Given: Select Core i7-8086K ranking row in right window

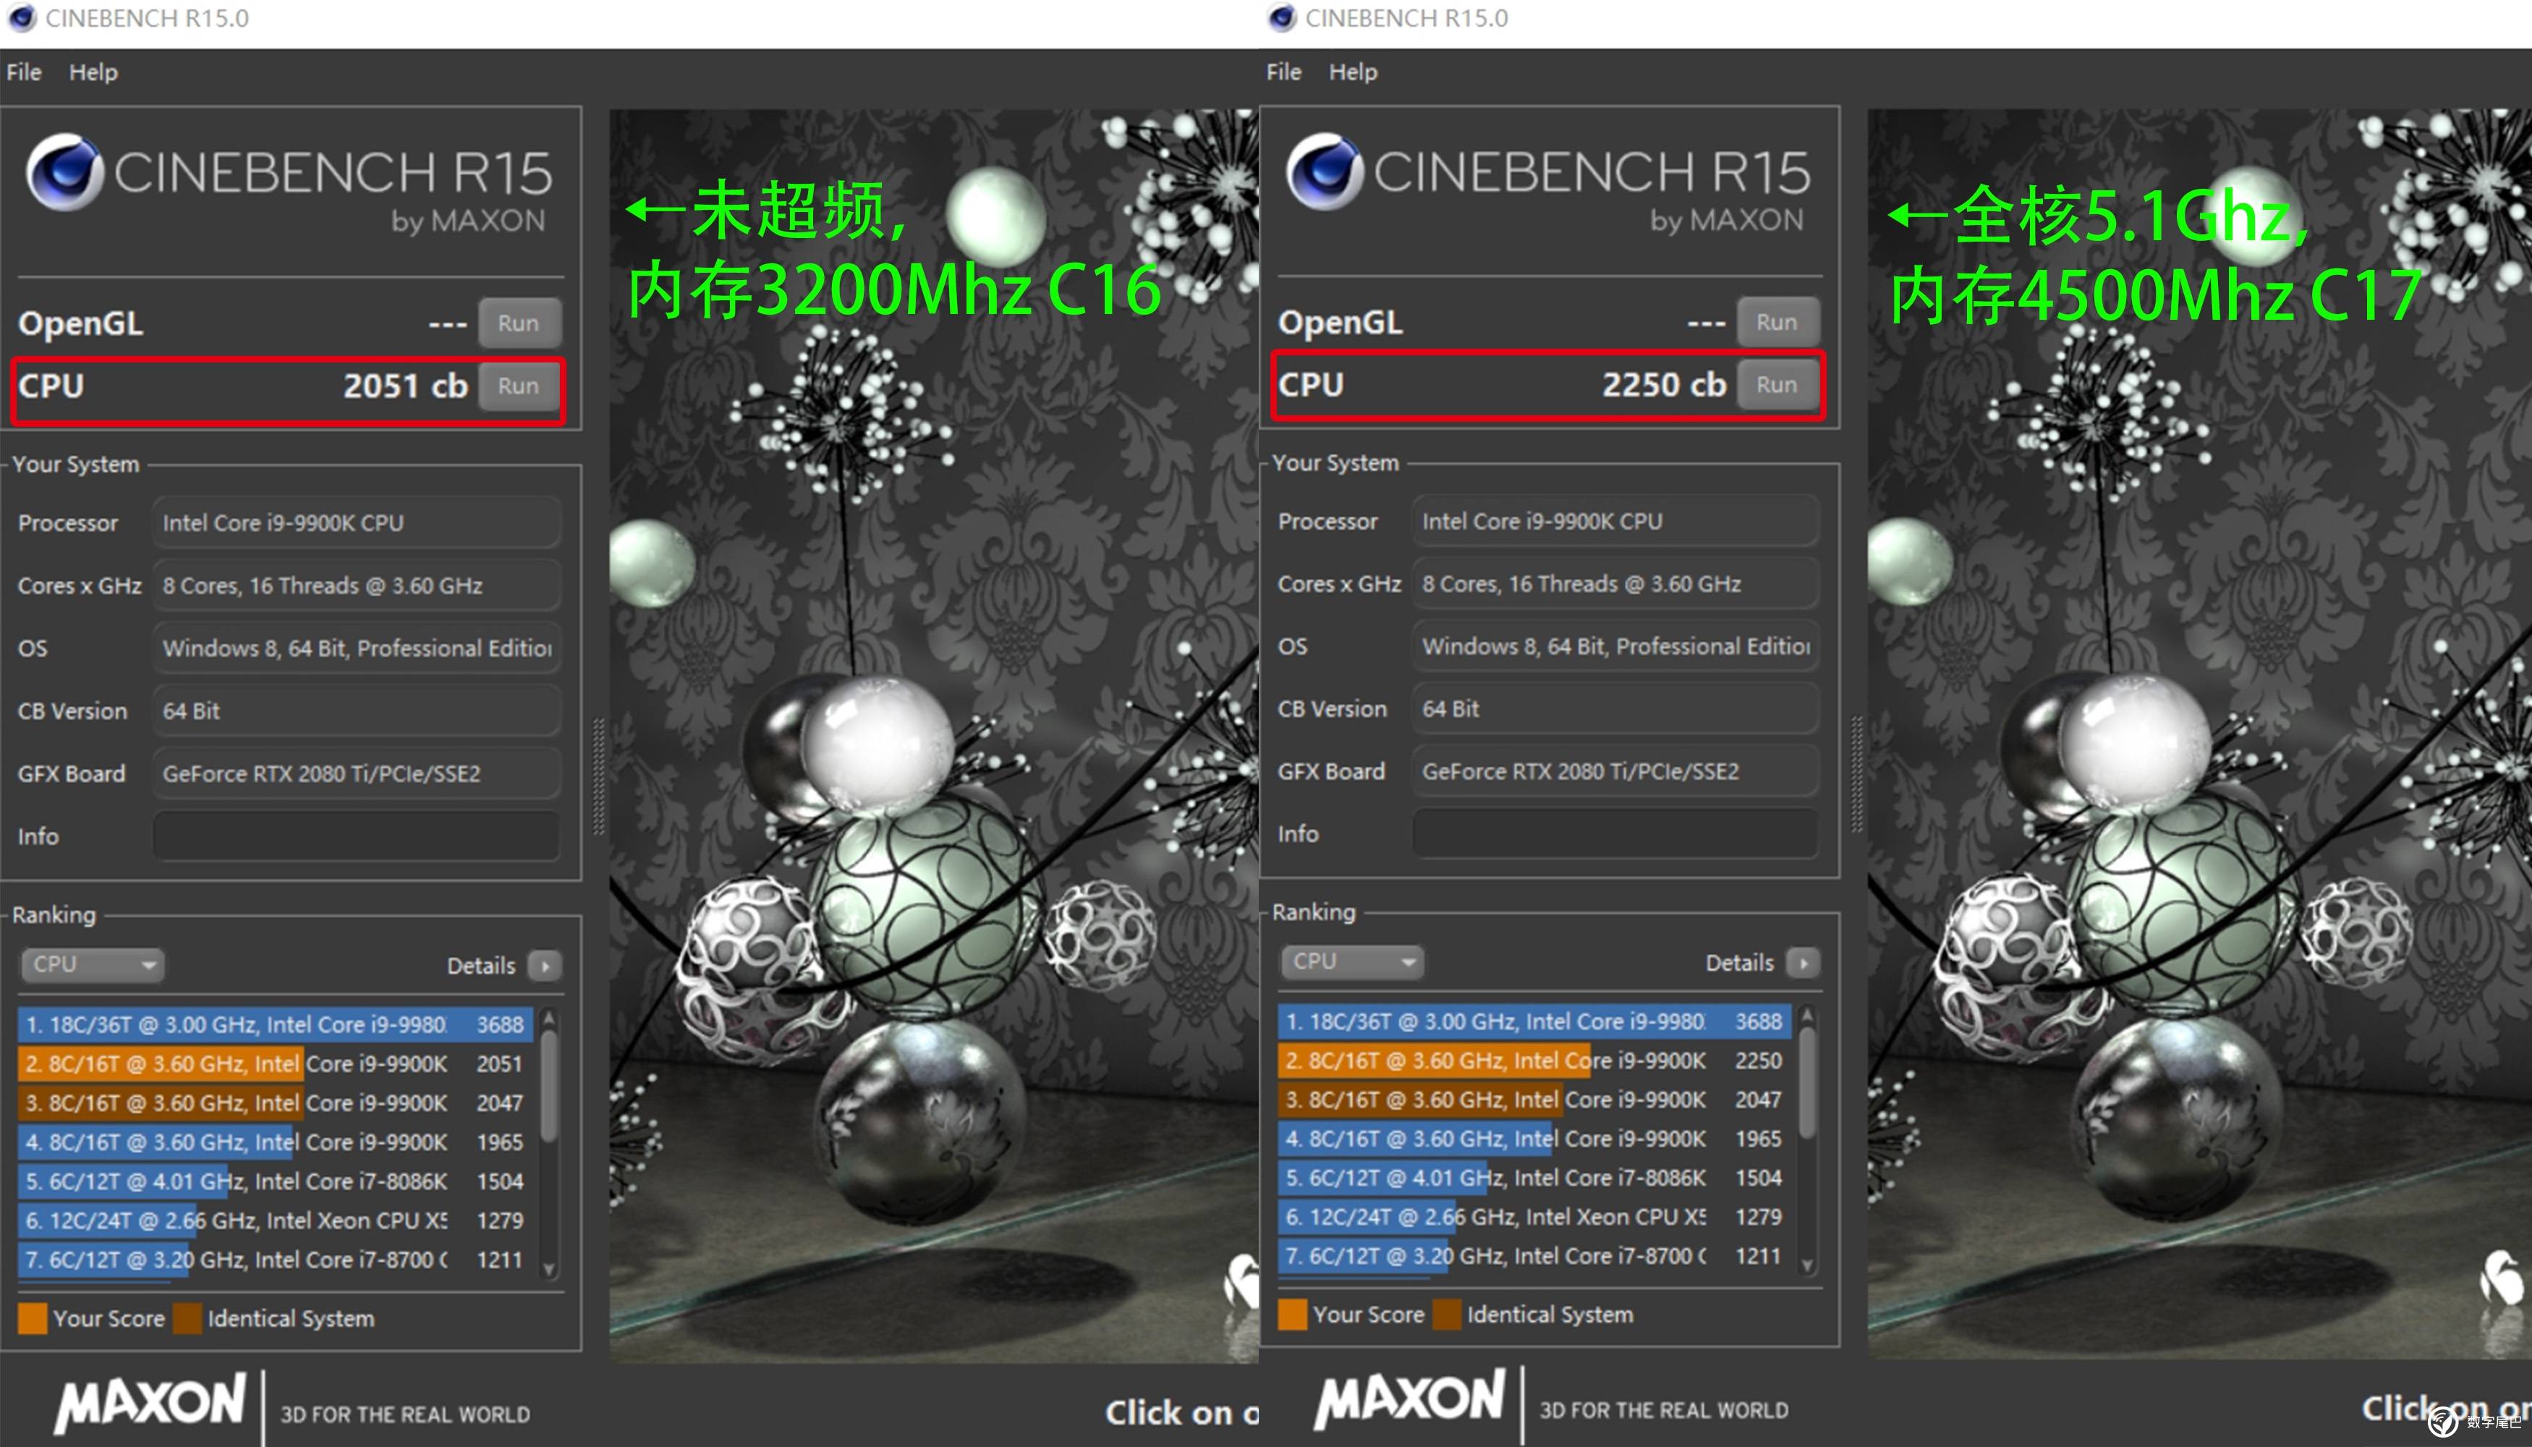Looking at the screenshot, I should [1534, 1178].
